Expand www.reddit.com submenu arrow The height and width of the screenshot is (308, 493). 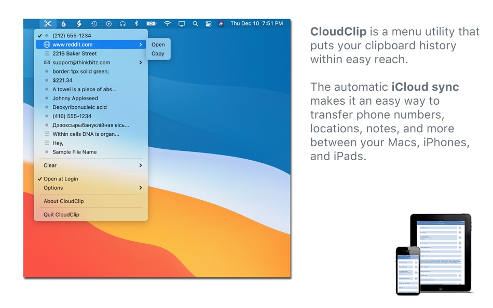pyautogui.click(x=141, y=45)
